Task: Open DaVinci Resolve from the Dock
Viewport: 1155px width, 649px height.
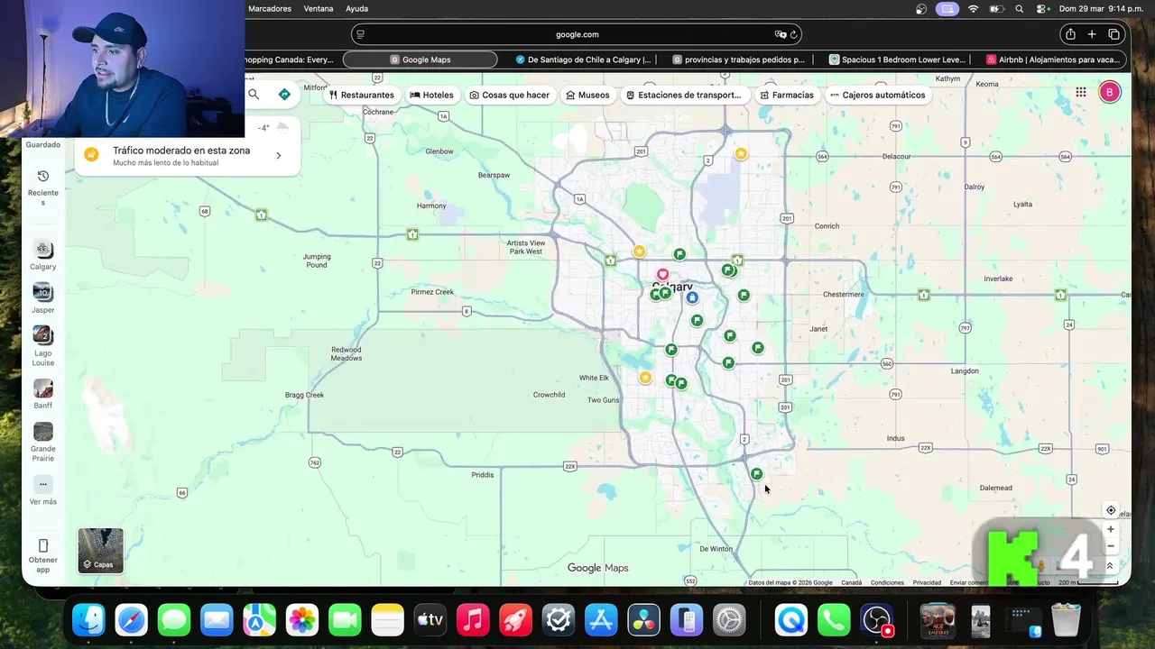Action: (643, 620)
